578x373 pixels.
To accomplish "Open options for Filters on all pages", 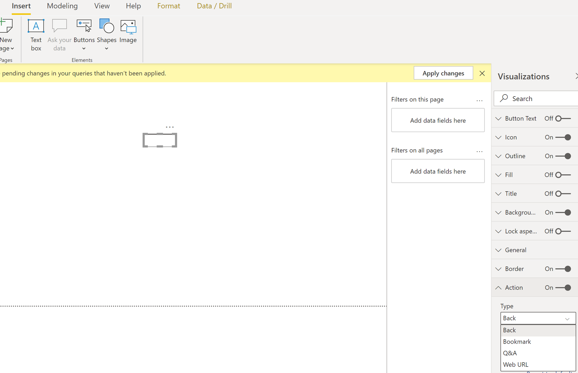I will [479, 151].
